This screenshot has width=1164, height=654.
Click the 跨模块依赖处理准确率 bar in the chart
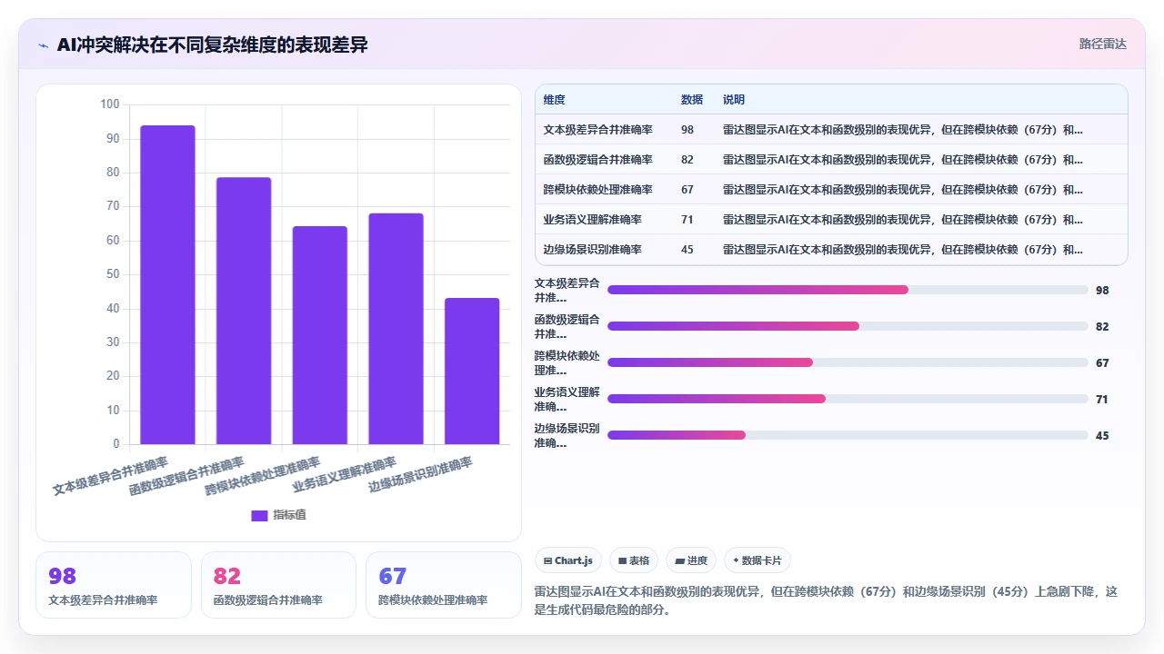coord(320,335)
